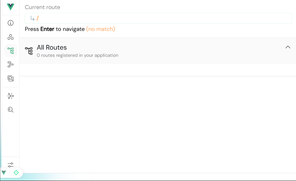
Task: Click the orange slash in route field
Action: click(x=38, y=18)
